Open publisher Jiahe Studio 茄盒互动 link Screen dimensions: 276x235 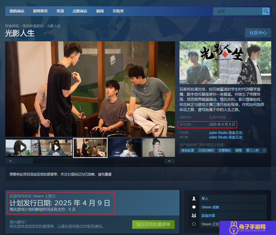coord(226,137)
